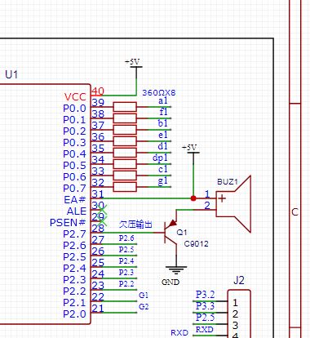Viewport: 310px width, 338px height.
Task: Select the J2 connector designator
Action: tap(239, 280)
